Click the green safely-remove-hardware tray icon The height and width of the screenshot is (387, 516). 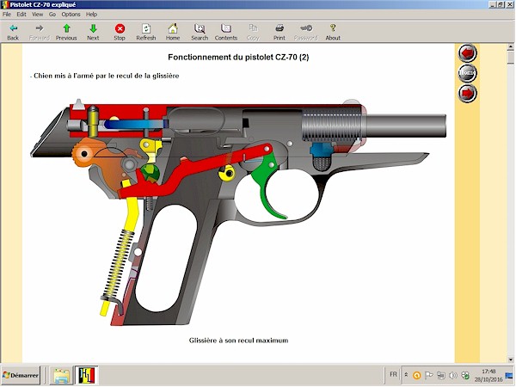465,375
